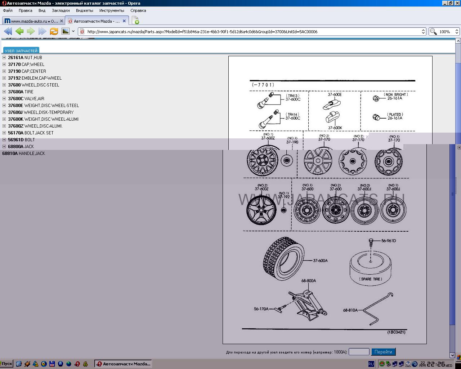
Task: Launch the blue 'a' quick launch icon
Action: pos(61,364)
